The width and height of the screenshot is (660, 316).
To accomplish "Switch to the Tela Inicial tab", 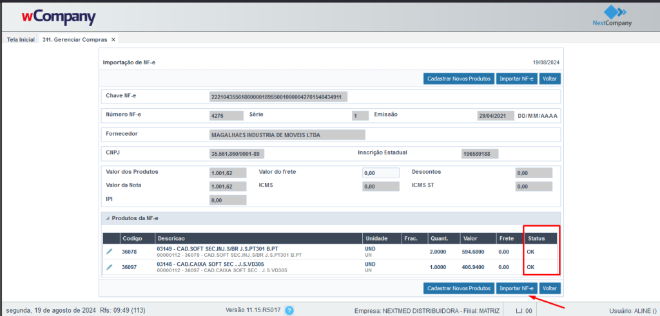I will click(21, 39).
